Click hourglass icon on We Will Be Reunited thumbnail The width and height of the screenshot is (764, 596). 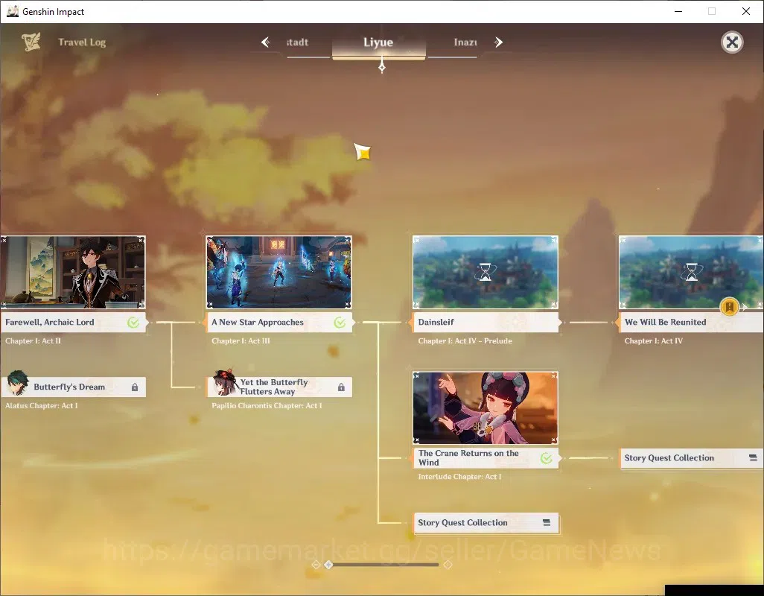tap(692, 272)
